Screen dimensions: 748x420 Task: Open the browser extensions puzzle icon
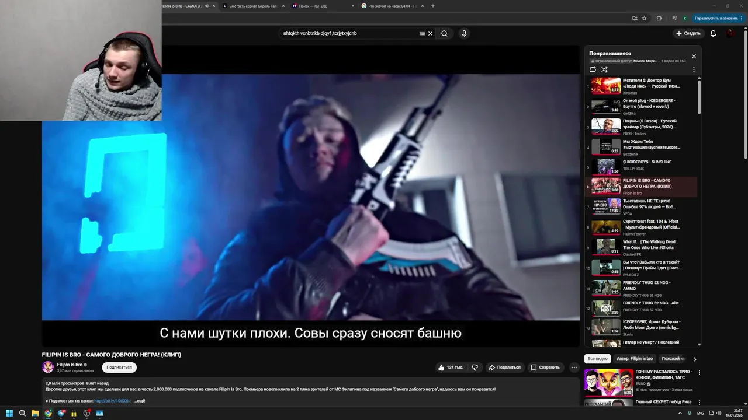pyautogui.click(x=659, y=18)
